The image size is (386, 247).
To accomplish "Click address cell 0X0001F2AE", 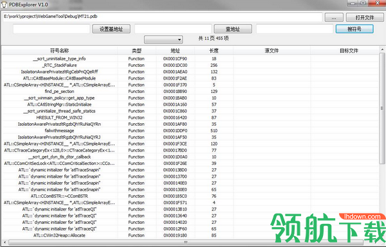I will [175, 78].
